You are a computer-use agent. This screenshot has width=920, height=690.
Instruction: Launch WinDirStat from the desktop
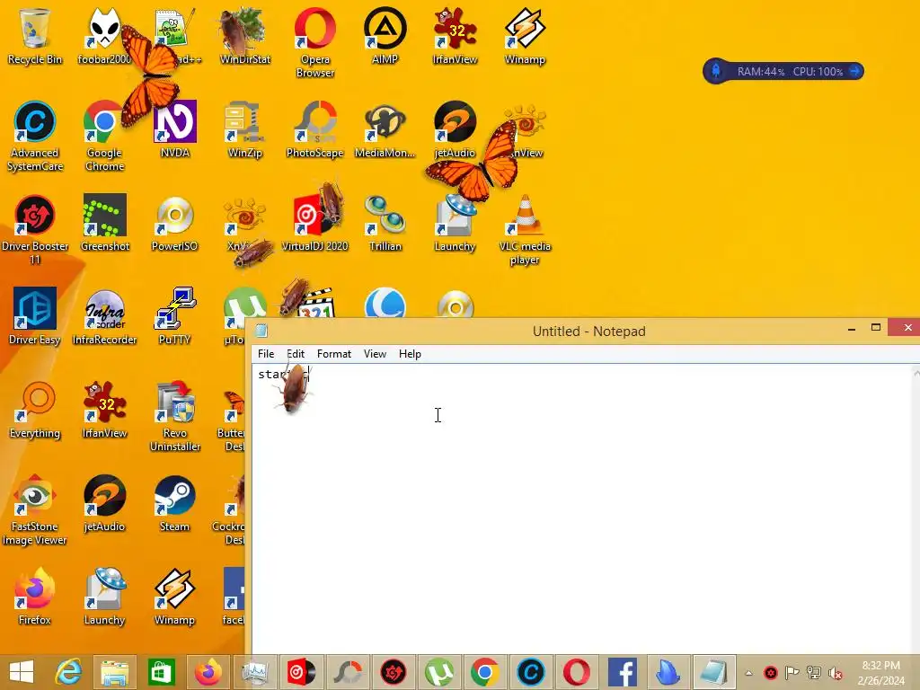(244, 36)
